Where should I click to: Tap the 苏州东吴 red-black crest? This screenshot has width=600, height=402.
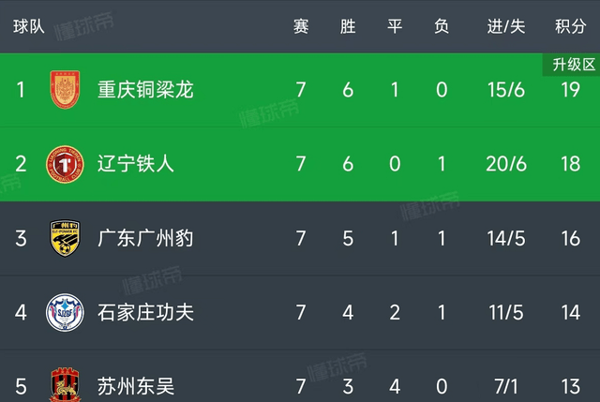tap(65, 385)
